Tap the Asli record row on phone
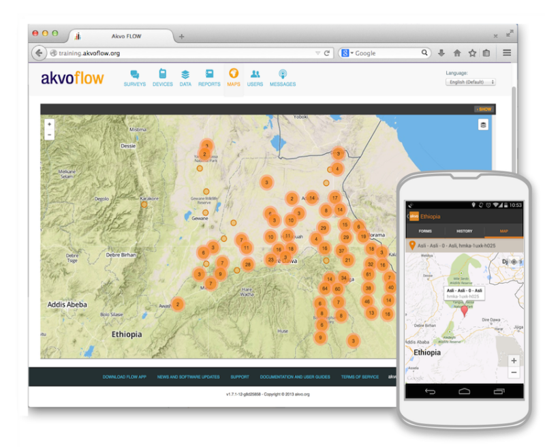The image size is (545, 447). pyautogui.click(x=465, y=245)
